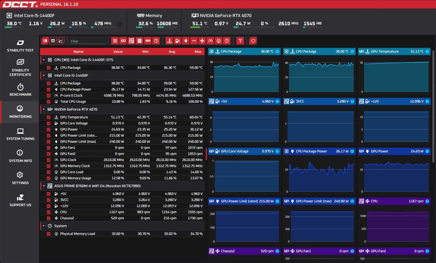Toggle fan speed sensor type filter

202,41
